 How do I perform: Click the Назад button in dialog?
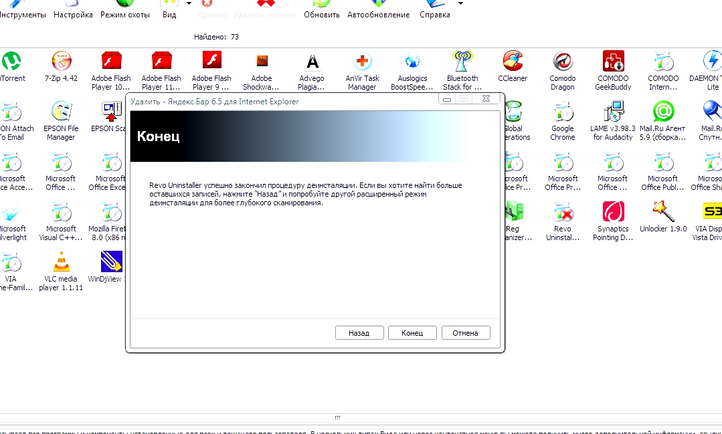(x=359, y=333)
